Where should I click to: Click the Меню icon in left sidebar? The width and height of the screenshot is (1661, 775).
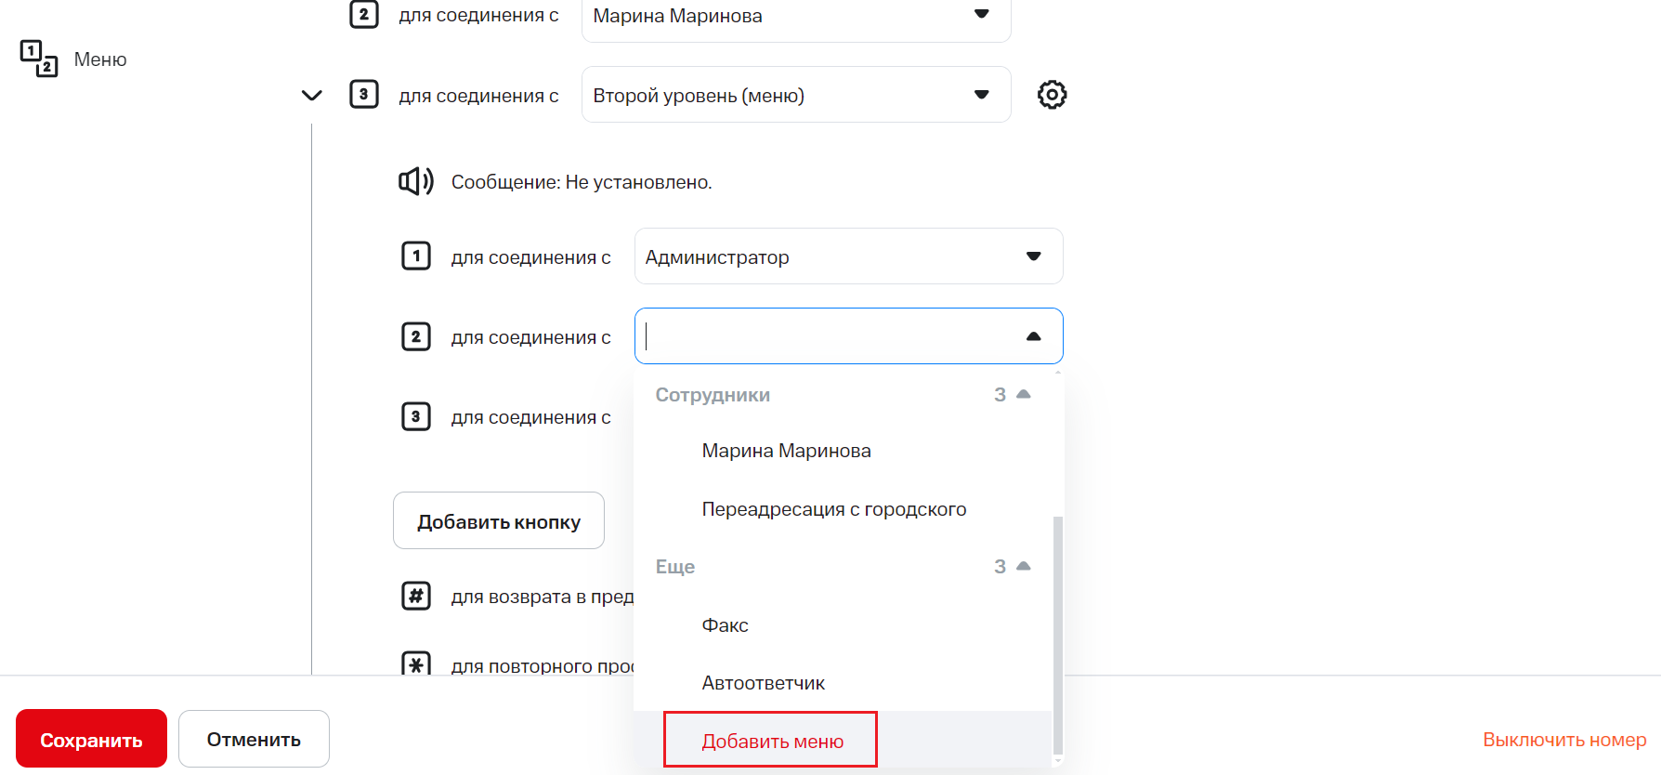pos(39,59)
